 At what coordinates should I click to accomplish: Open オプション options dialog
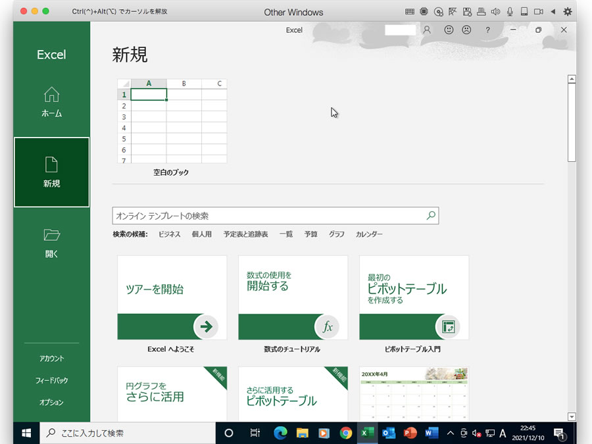52,402
